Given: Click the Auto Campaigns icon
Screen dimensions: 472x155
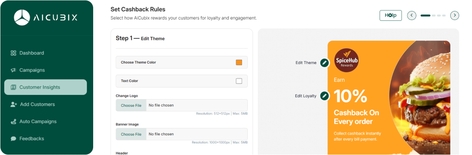Looking at the screenshot, I should [x=13, y=121].
